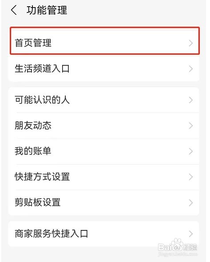Click the jingyan.baidu.com watermark link
The height and width of the screenshot is (262, 210).
coord(178,254)
